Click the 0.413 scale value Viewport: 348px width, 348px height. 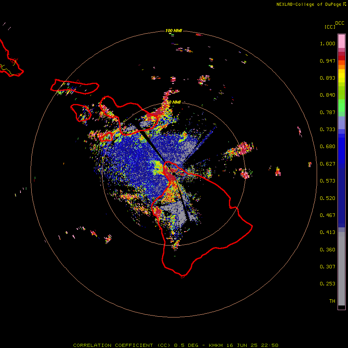(328, 232)
